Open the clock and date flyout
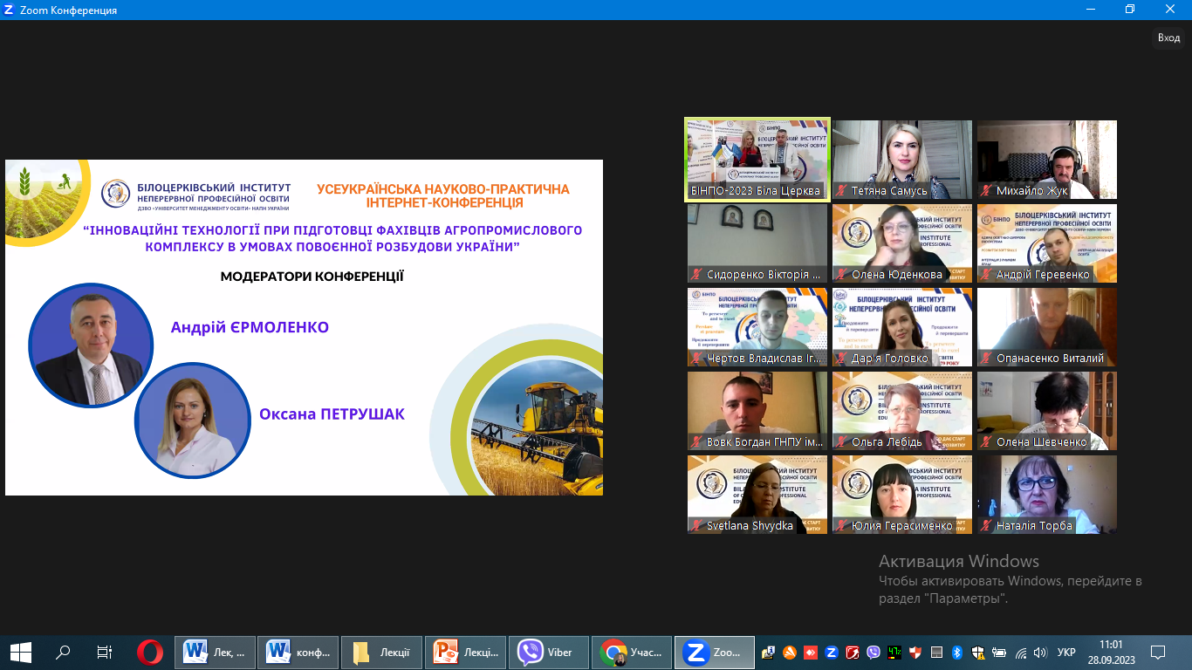This screenshot has width=1192, height=670. pyautogui.click(x=1111, y=652)
